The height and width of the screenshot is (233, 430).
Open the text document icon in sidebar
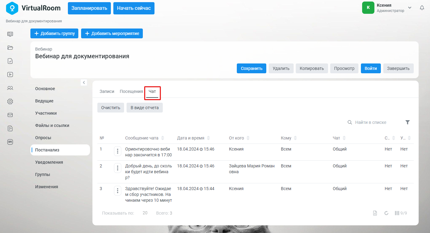pyautogui.click(x=10, y=128)
